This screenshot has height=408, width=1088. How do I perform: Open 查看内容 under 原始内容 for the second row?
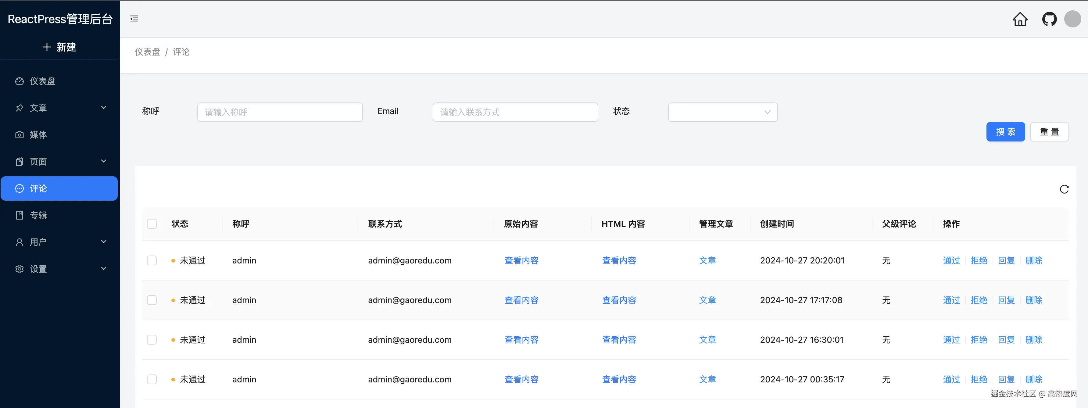pos(521,300)
